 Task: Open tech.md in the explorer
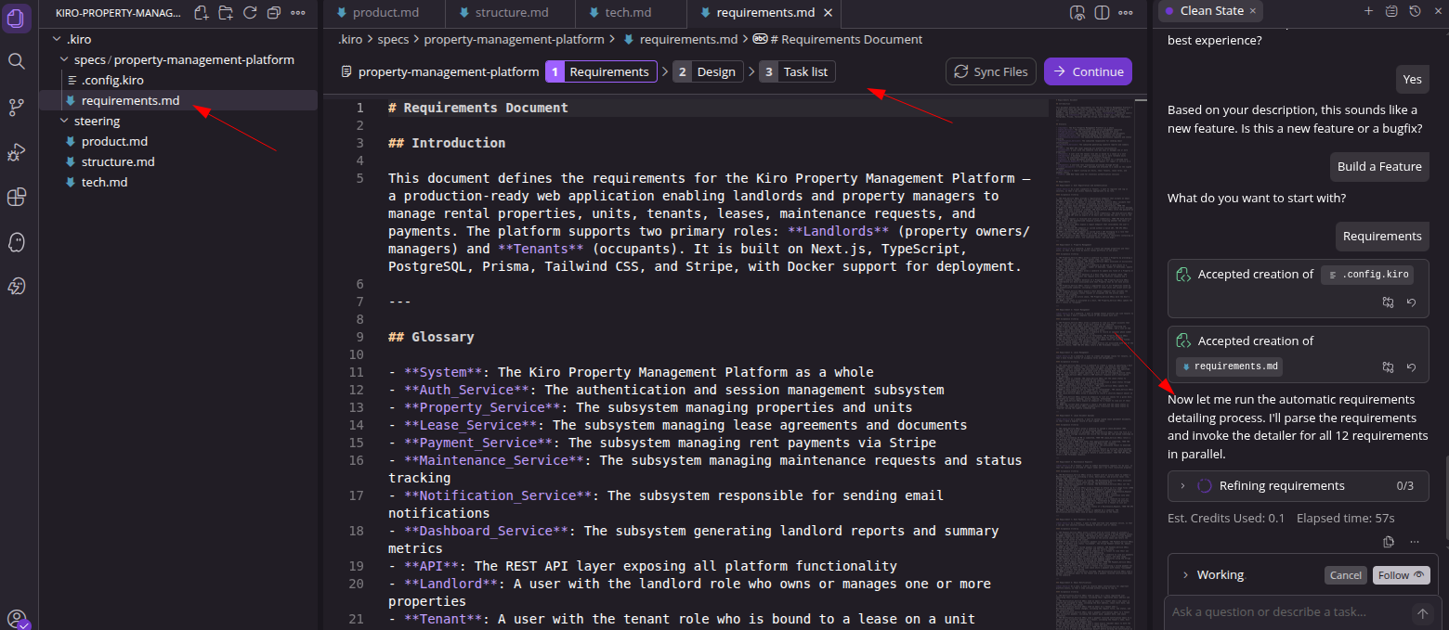point(104,182)
